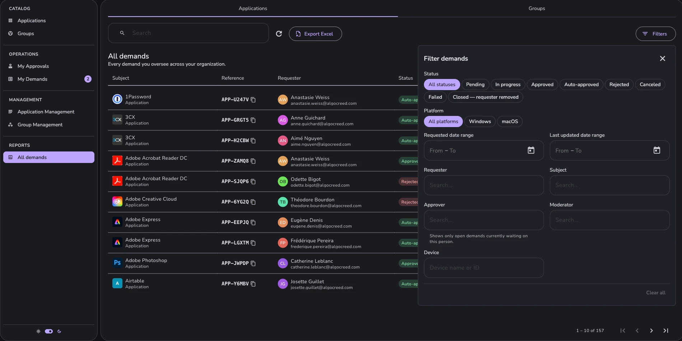
Task: Filter by Canceled status
Action: (x=650, y=85)
